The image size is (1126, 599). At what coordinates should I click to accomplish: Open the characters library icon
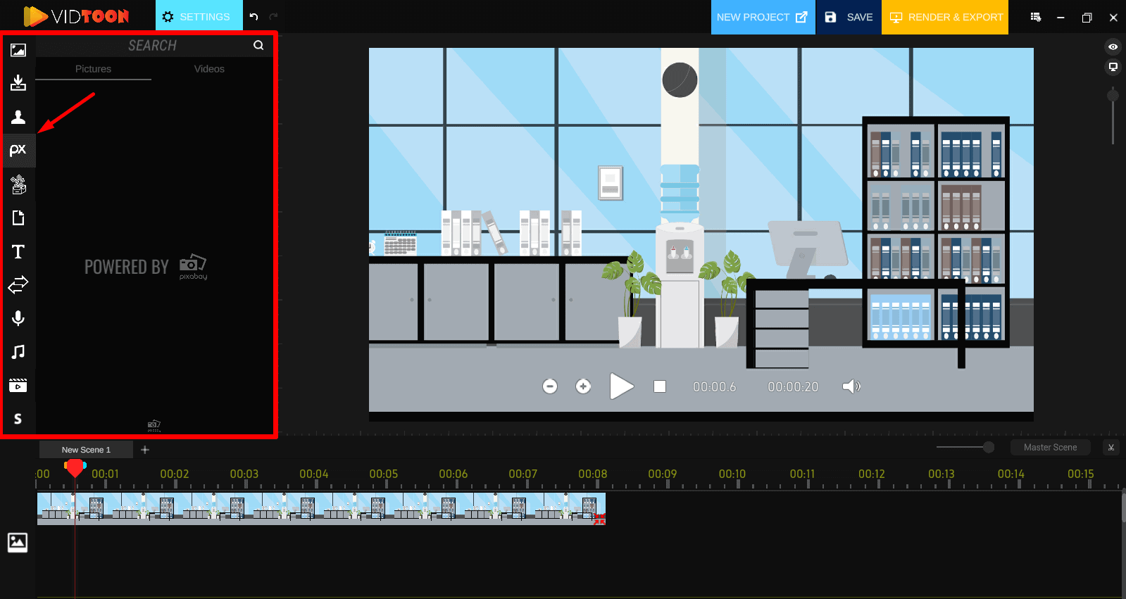18,117
